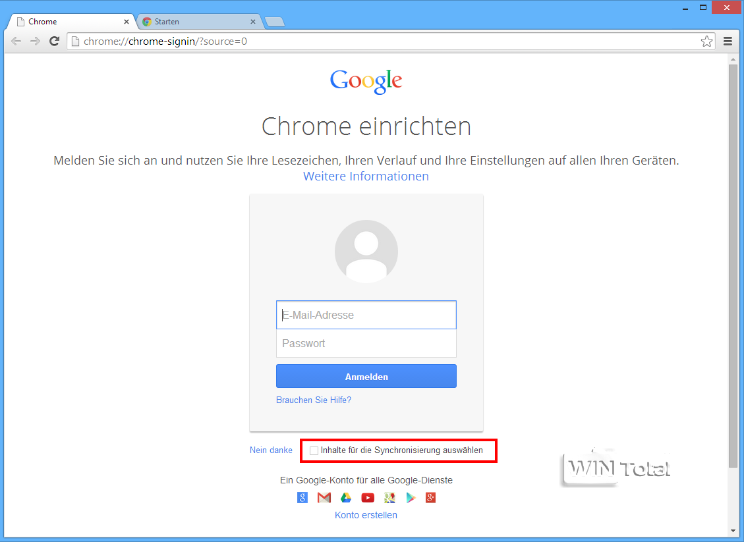Bookmark this page with the star icon
The image size is (744, 542).
tap(706, 41)
